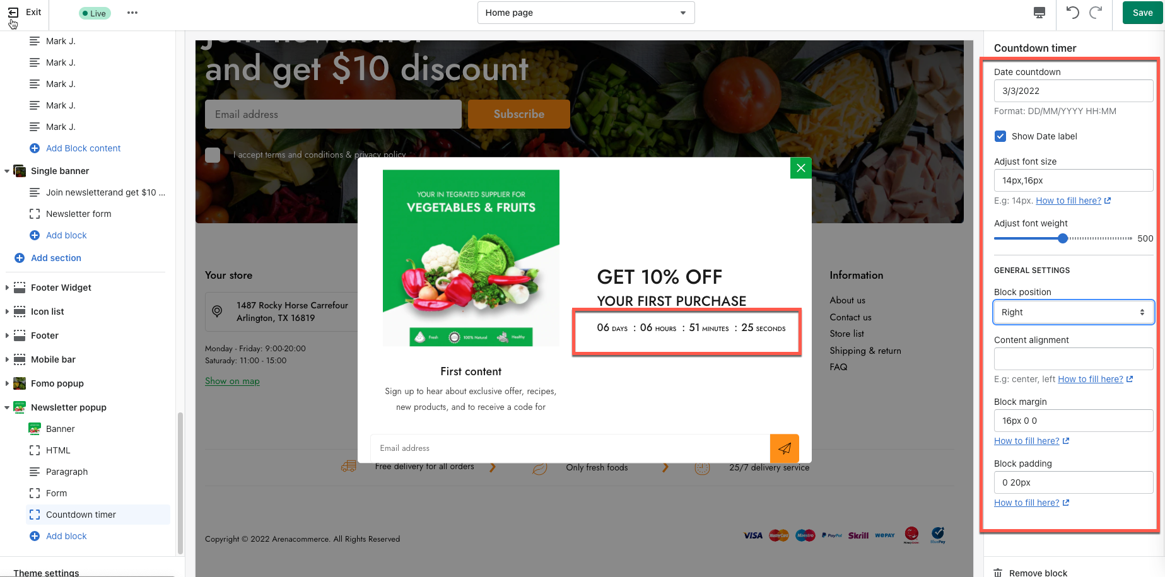Open the Home page template dropdown
Viewport: 1165px width, 577px height.
pos(586,13)
